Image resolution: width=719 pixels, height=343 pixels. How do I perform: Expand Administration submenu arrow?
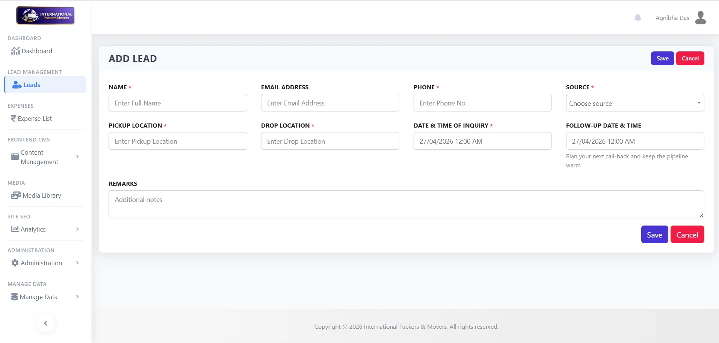(77, 263)
